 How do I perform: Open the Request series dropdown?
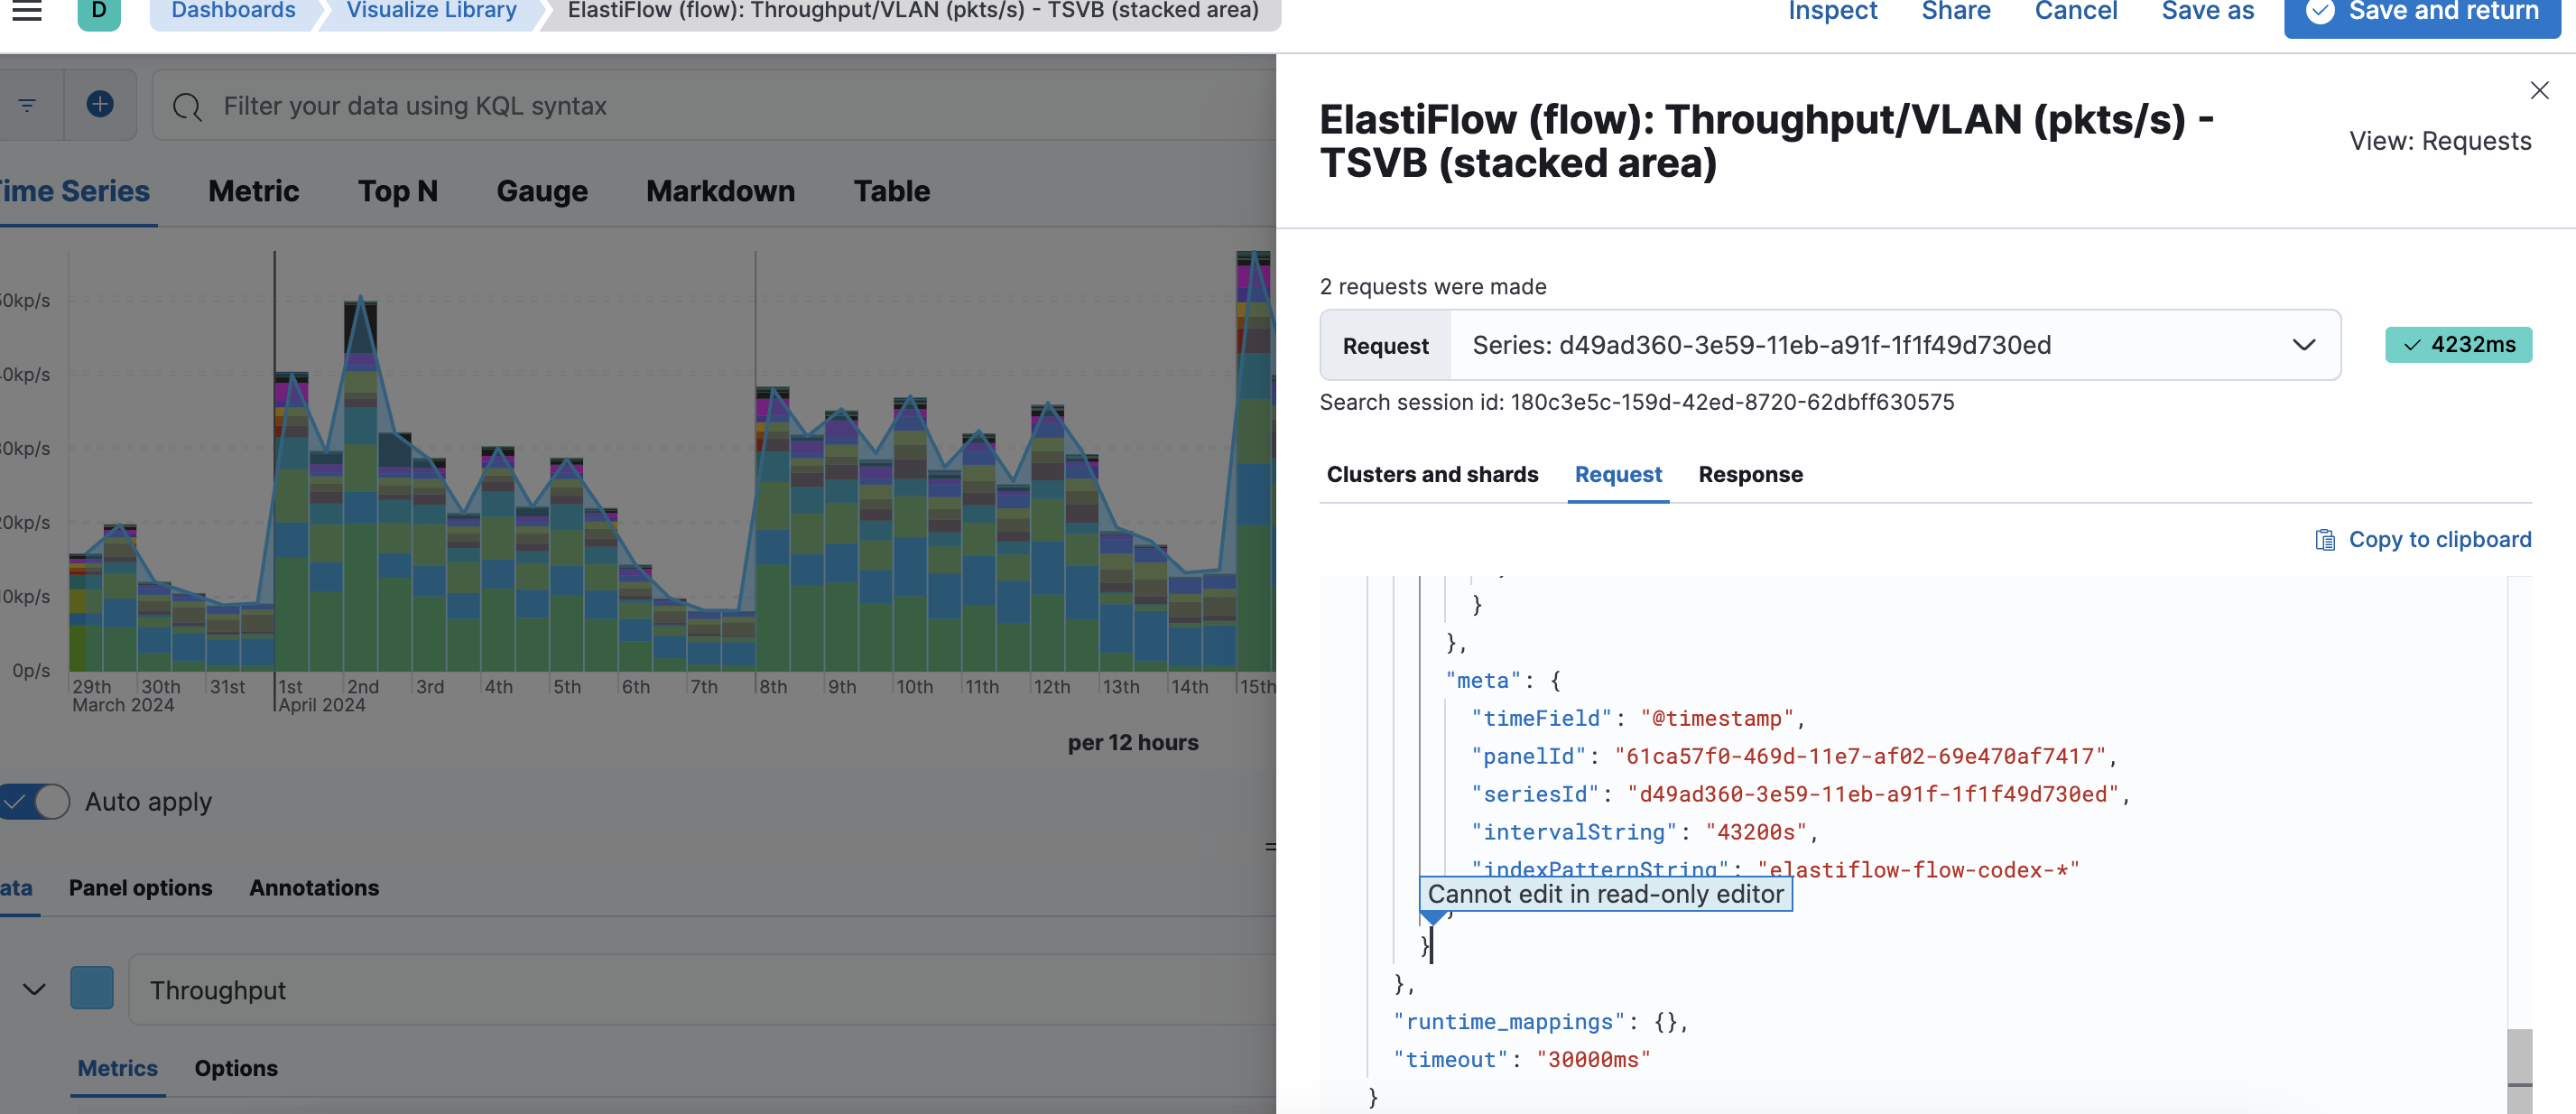point(1894,345)
